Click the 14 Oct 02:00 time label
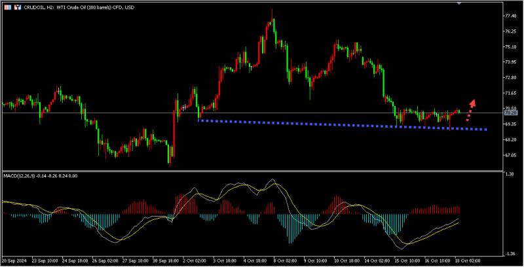The image size is (524, 267). coord(377,260)
